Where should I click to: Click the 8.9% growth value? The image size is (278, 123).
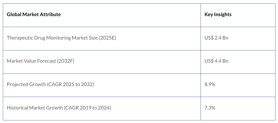click(x=210, y=85)
